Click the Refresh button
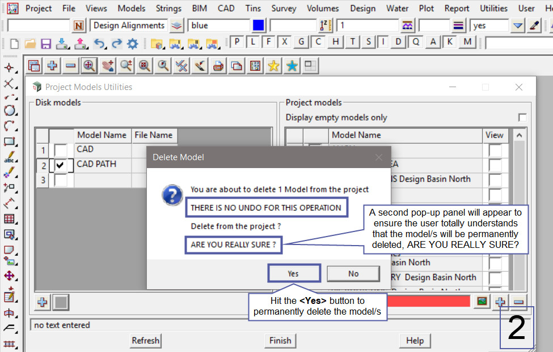Screen dimensions: 553x352 click(x=145, y=340)
